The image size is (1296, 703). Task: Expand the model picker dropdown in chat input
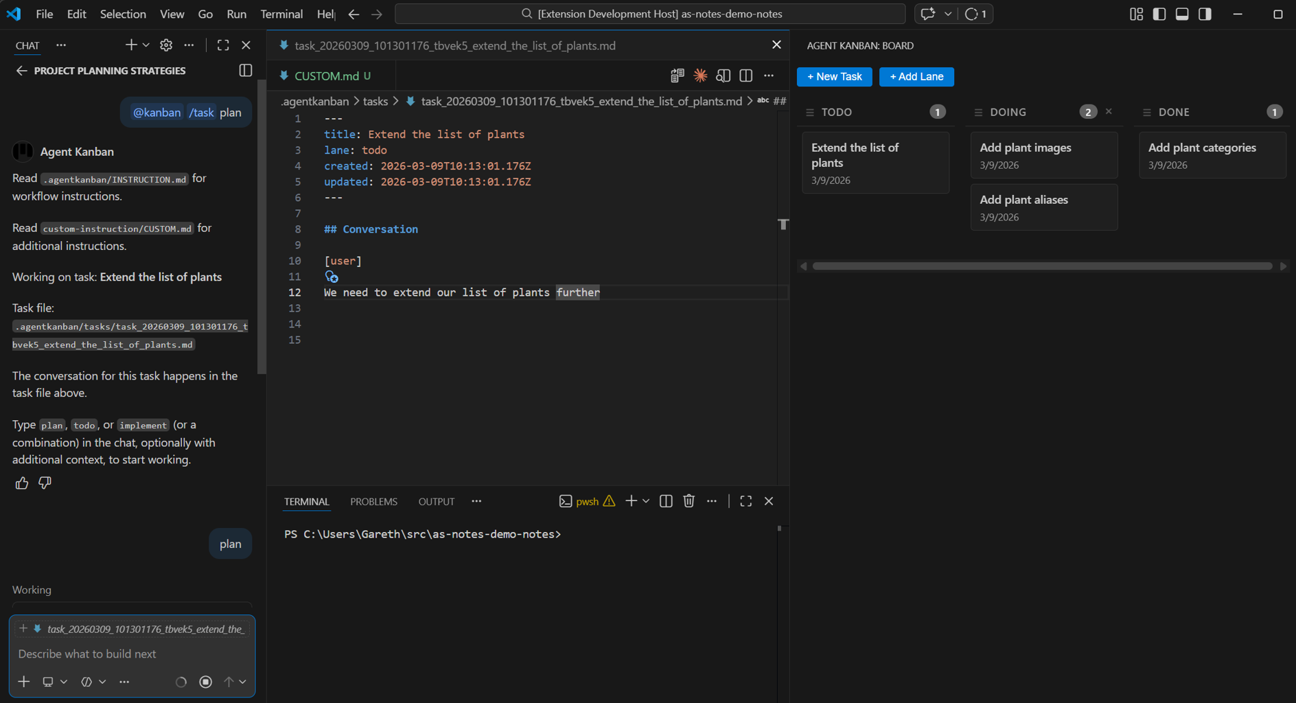[x=102, y=681]
